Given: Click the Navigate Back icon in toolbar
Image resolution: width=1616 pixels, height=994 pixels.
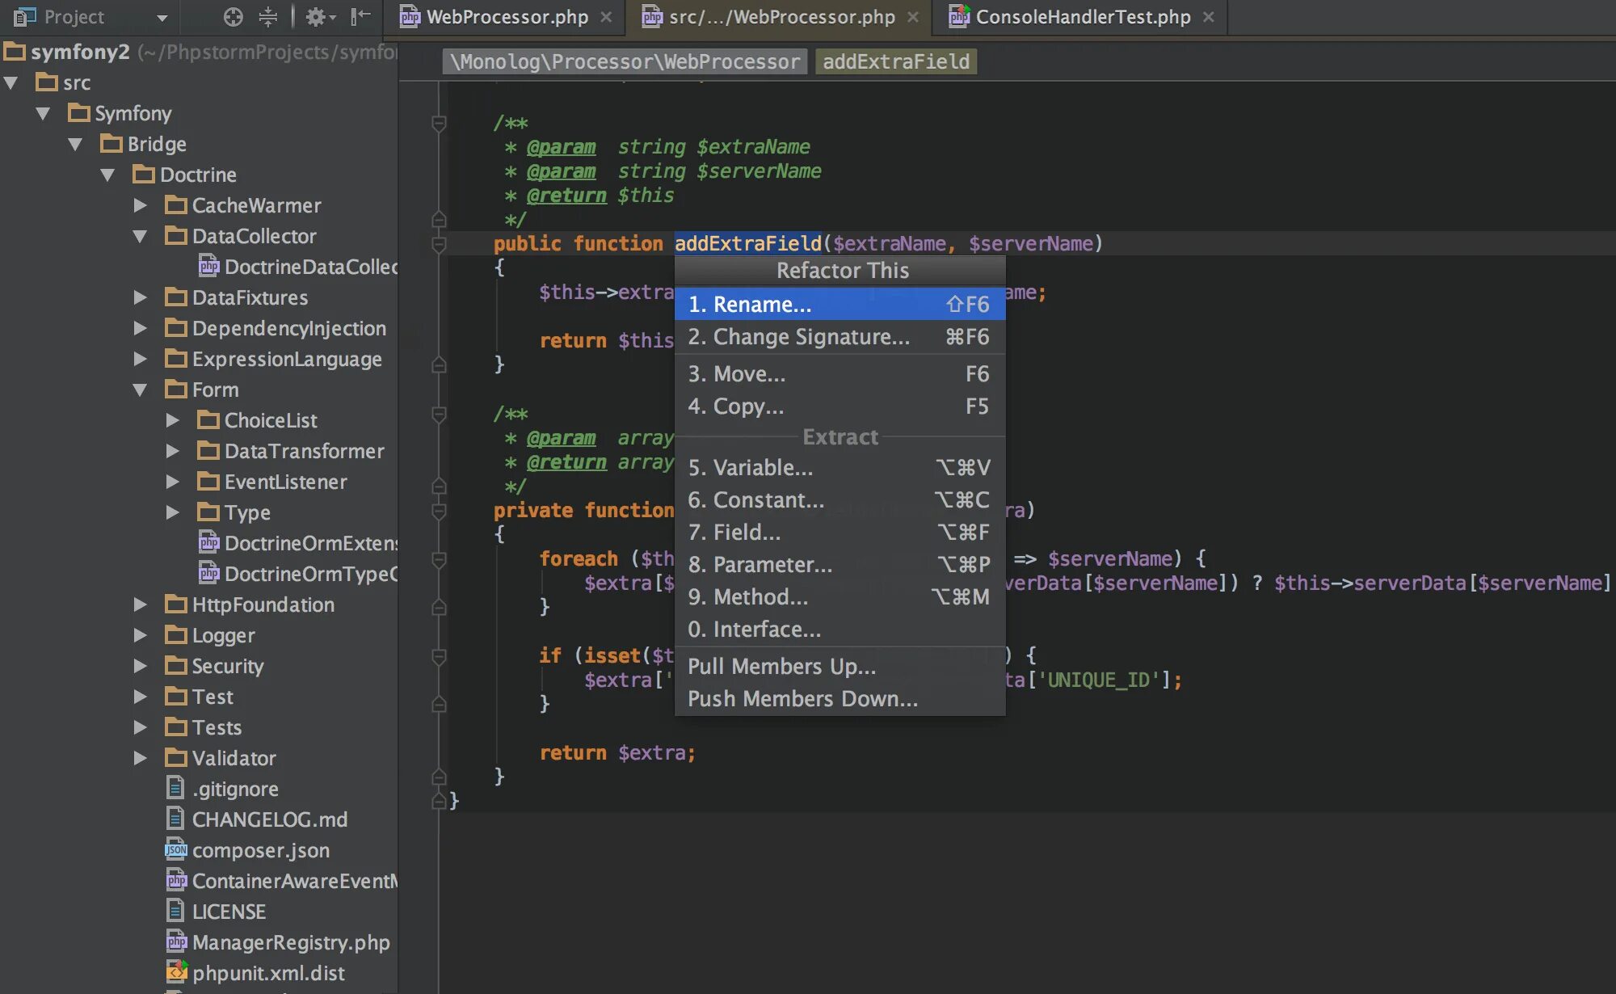Looking at the screenshot, I should pyautogui.click(x=363, y=15).
